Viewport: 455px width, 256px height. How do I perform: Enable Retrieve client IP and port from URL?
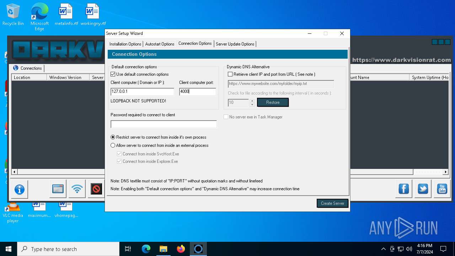230,74
